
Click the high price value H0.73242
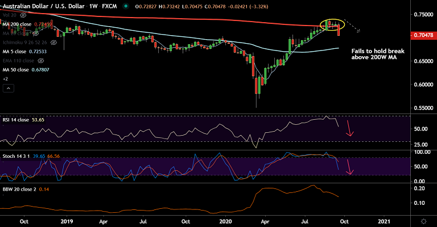(169, 6)
